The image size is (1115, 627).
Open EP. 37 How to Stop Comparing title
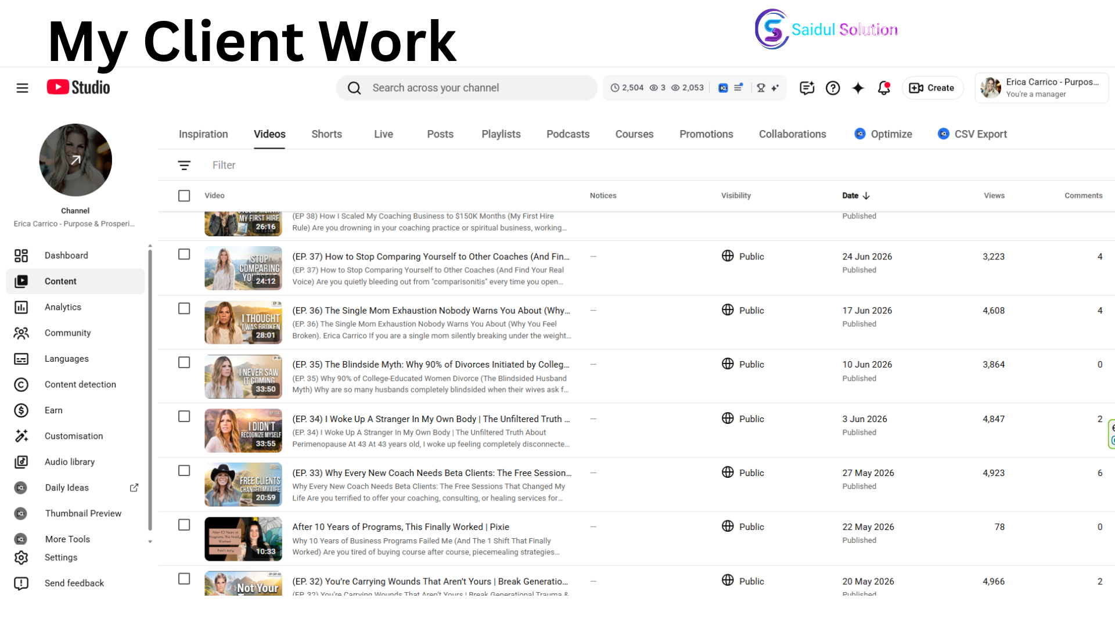click(431, 257)
